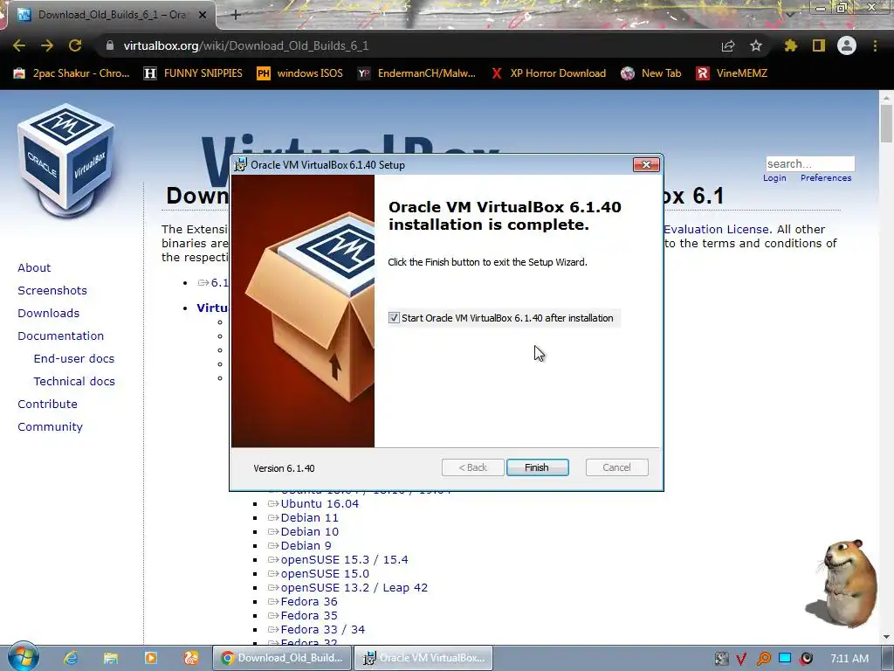Viewport: 894px width, 671px height.
Task: Click red V system tray icon
Action: (x=741, y=659)
